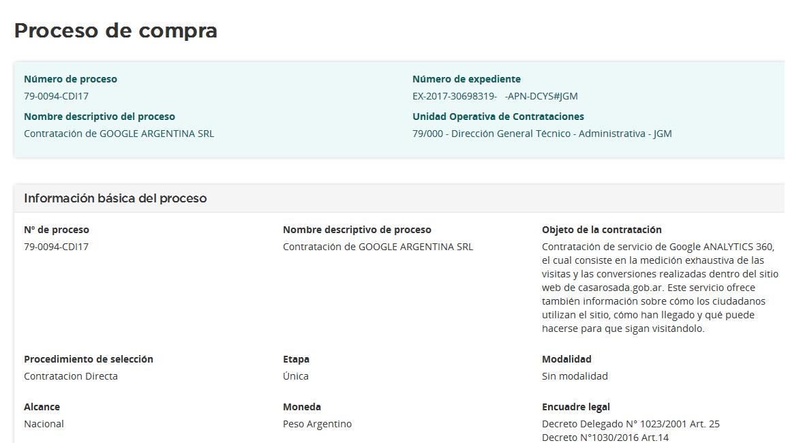The width and height of the screenshot is (788, 443).
Task: Click the "Sin modalidad" value
Action: [x=575, y=376]
